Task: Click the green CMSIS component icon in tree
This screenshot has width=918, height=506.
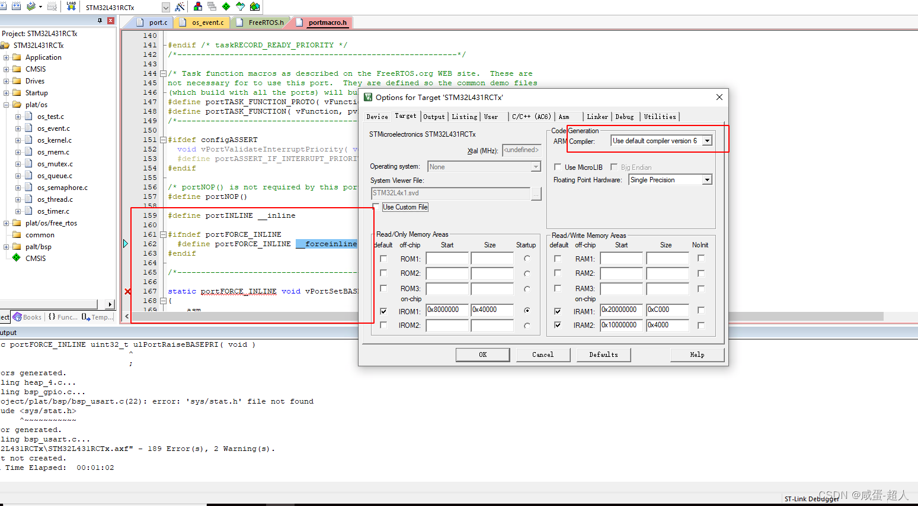Action: click(17, 258)
